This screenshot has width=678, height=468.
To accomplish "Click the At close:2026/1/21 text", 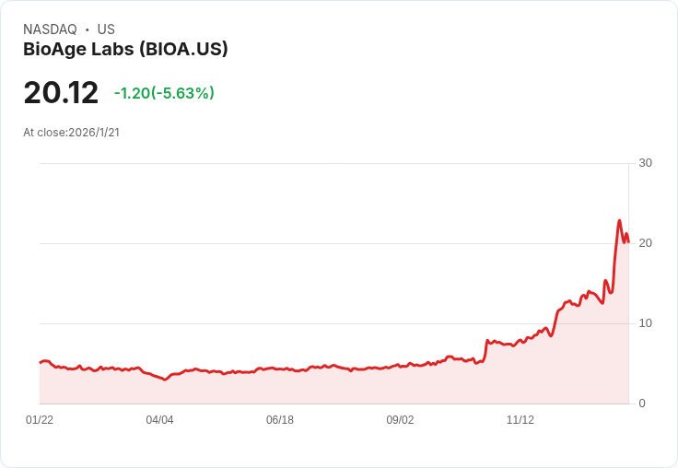I will coord(71,133).
